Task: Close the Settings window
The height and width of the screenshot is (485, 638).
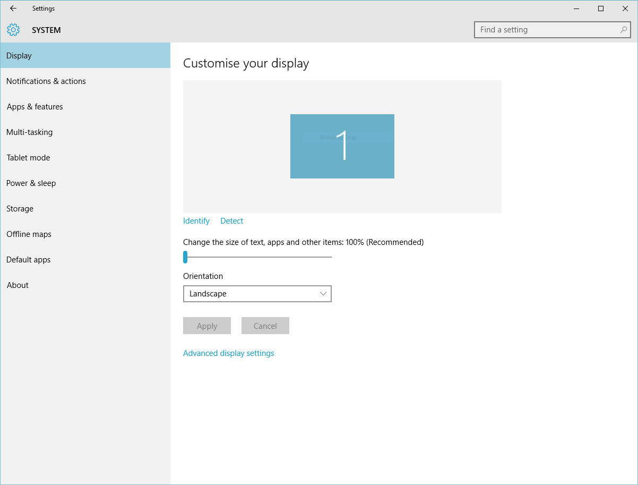Action: pos(625,8)
